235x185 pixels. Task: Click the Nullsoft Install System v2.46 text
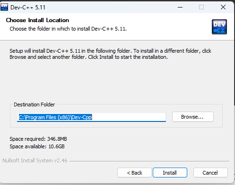(x=35, y=161)
